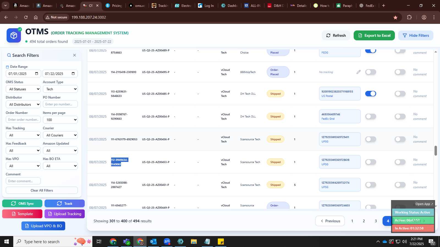
Task: Switch to the How to browser tab
Action: [x=322, y=5]
